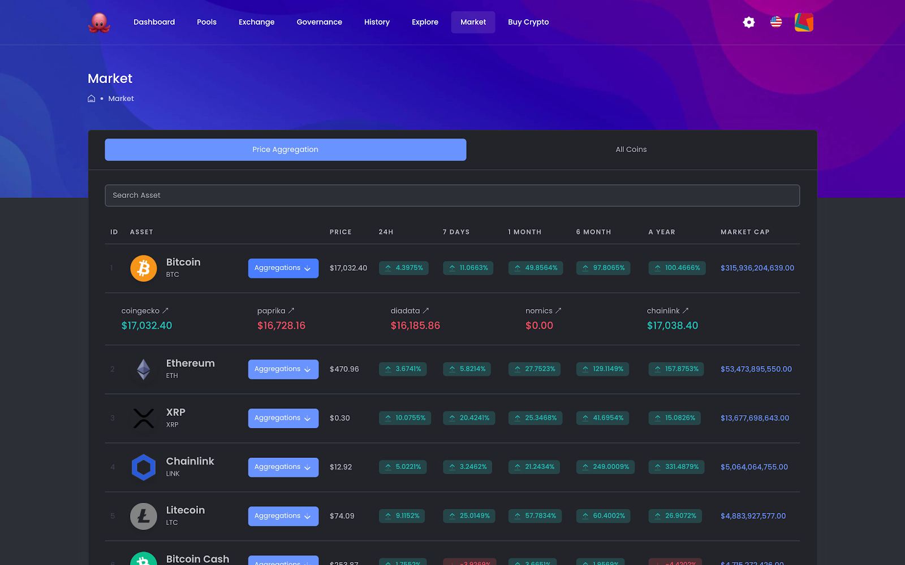Click diadata source name
The image size is (905, 565).
(405, 311)
